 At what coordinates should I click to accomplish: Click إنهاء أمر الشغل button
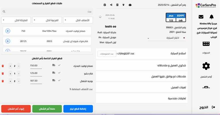[x=16, y=109]
